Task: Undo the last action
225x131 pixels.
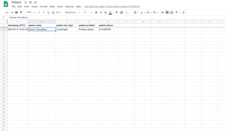Action: tap(7, 13)
